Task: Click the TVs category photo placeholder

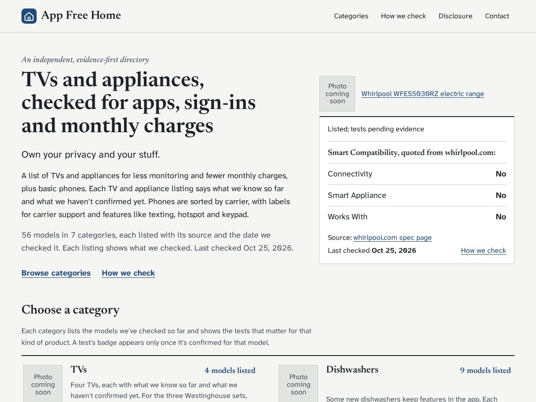Action: [x=43, y=384]
